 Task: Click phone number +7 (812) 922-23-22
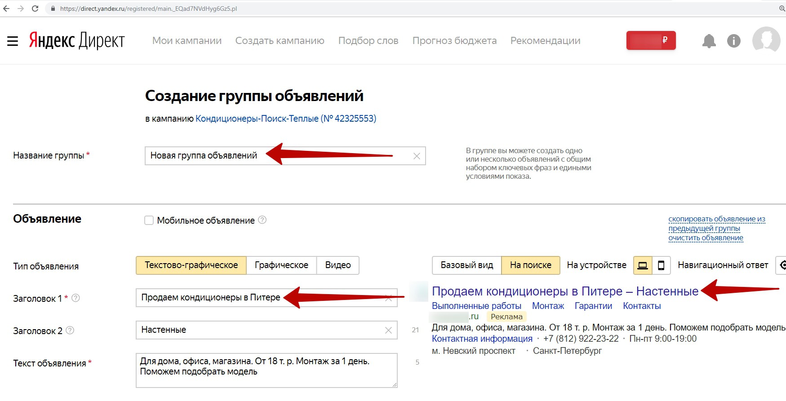point(581,339)
